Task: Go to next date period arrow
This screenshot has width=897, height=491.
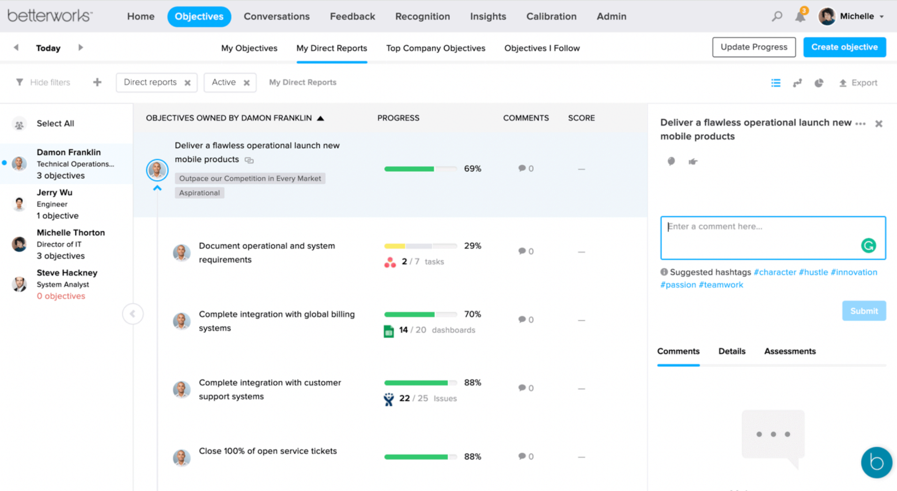Action: coord(81,47)
